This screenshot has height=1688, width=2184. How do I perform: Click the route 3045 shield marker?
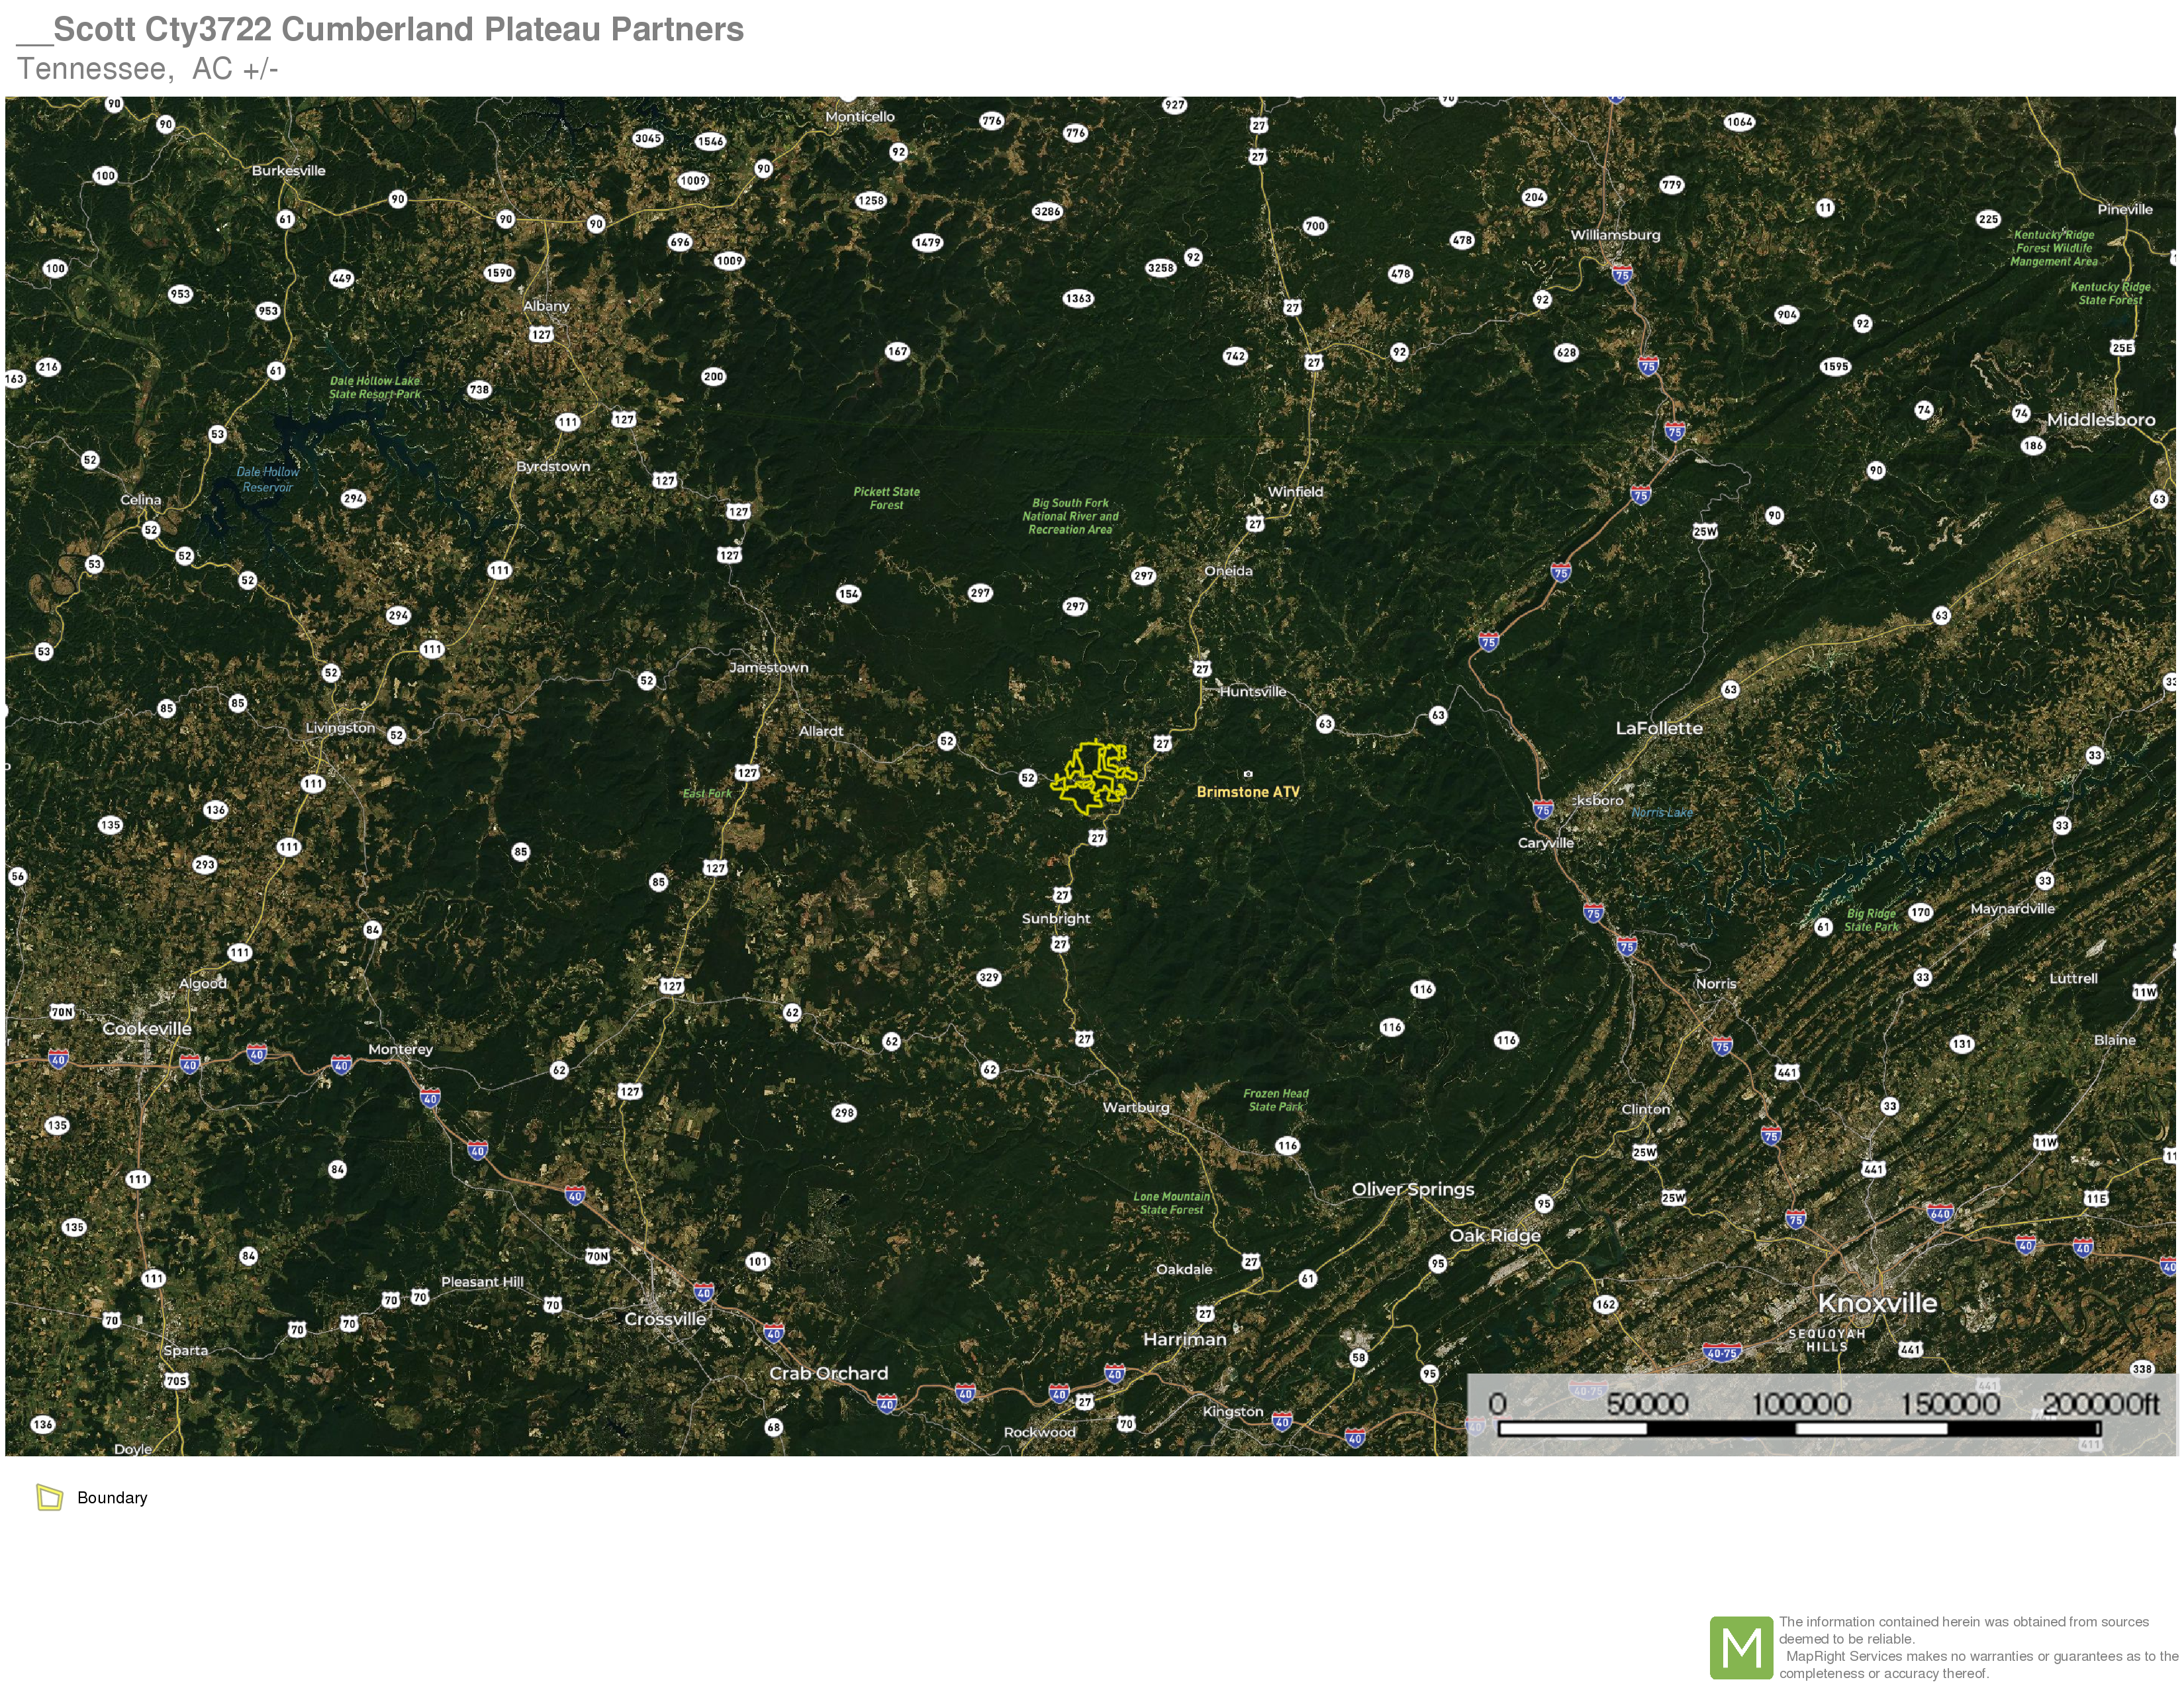coord(648,138)
